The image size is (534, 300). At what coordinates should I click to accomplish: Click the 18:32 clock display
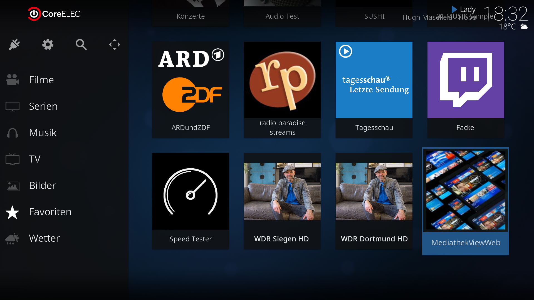pos(506,14)
